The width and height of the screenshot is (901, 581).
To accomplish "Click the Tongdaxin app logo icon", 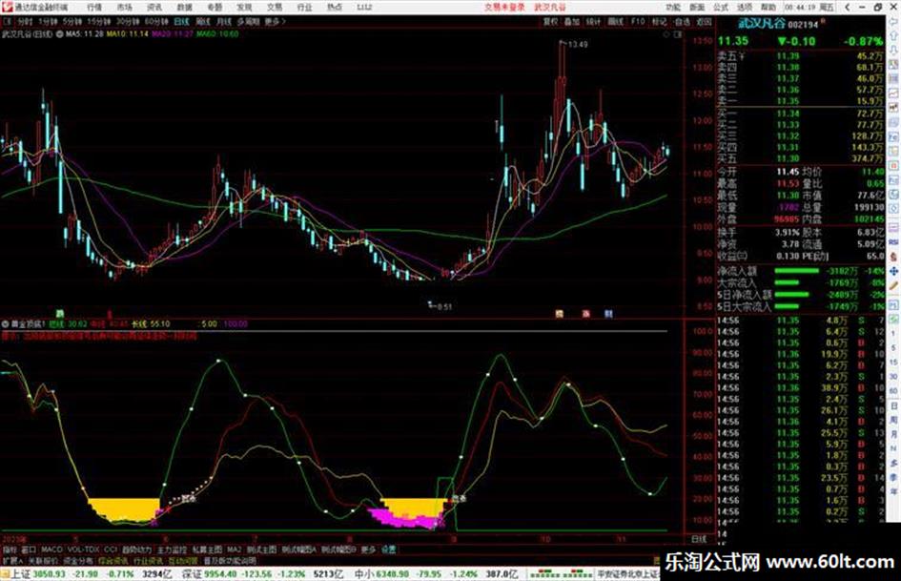I will pos(8,8).
